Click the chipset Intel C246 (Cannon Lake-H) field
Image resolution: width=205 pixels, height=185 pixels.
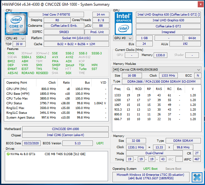(x=65, y=135)
